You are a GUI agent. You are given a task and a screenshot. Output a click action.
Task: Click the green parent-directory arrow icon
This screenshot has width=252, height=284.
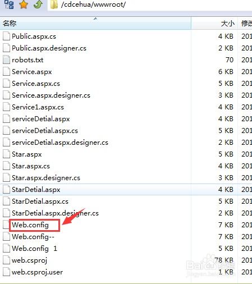[x=38, y=4]
